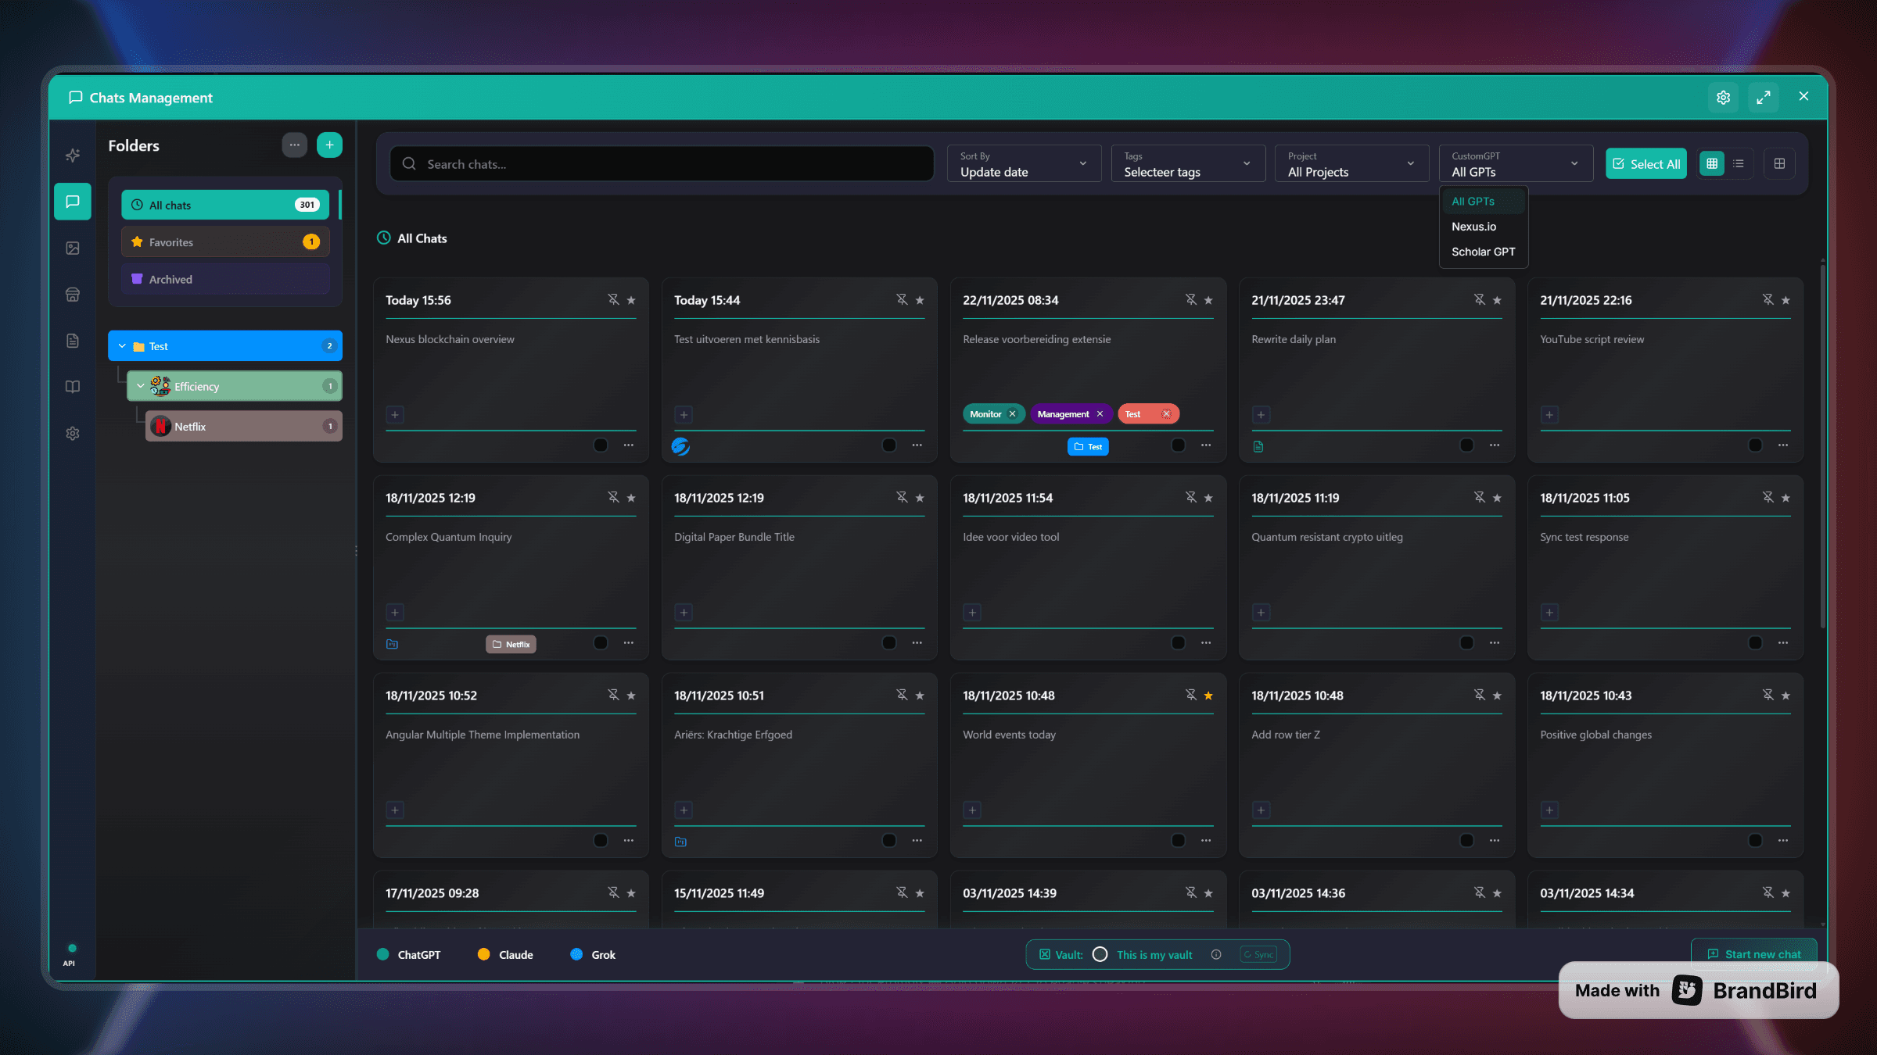
Task: Pin the 'Nexus blockchain overview' chat
Action: [613, 299]
